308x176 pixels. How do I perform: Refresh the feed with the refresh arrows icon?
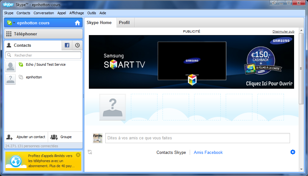tap(90, 152)
